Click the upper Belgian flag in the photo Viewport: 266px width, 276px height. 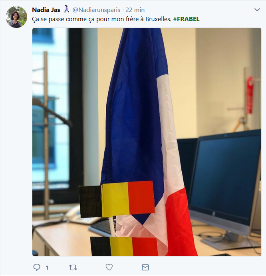point(117,199)
